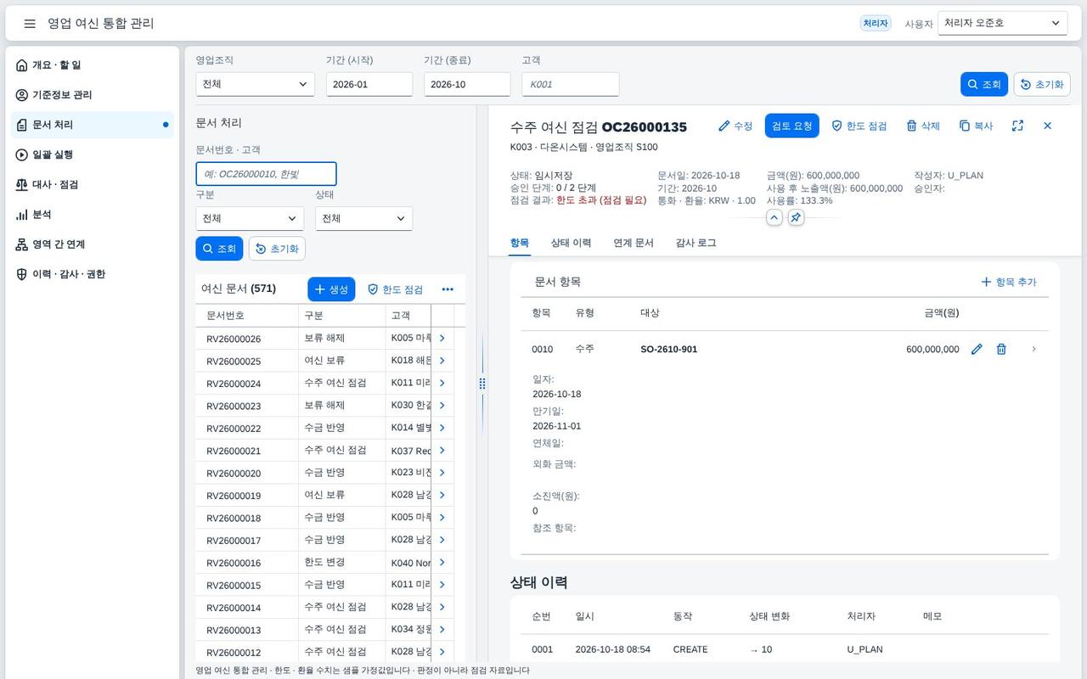This screenshot has width=1087, height=679.
Task: Open 이력 · 감사 · 권한 in sidebar
Action: (x=93, y=274)
